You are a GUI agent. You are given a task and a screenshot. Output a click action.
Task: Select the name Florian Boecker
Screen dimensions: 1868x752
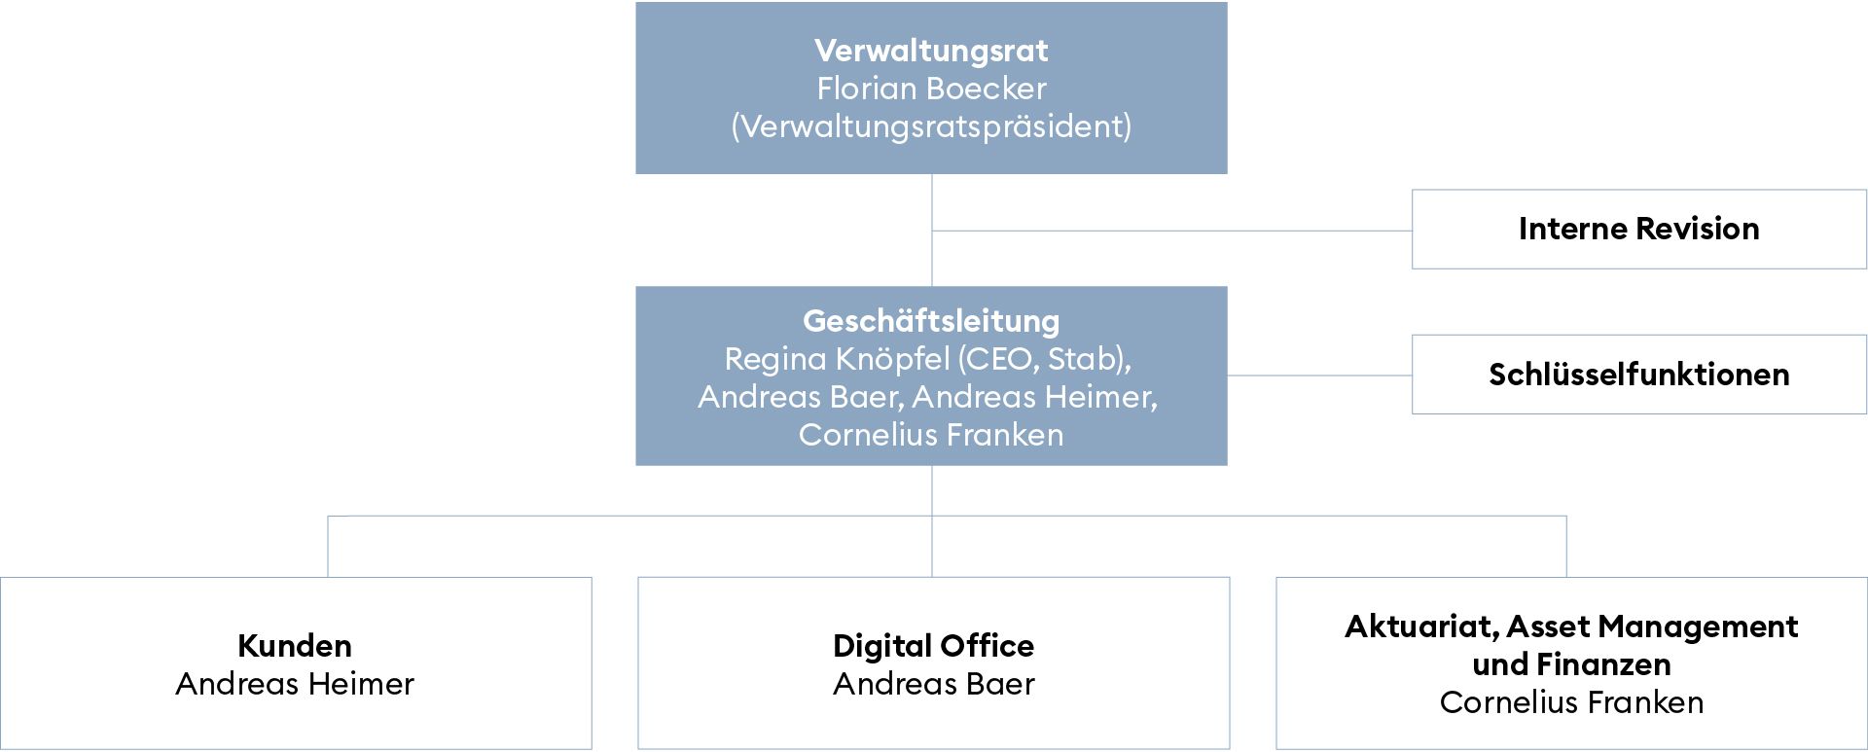[931, 89]
